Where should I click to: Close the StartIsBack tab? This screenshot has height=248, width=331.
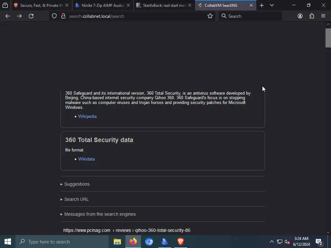coord(190,5)
